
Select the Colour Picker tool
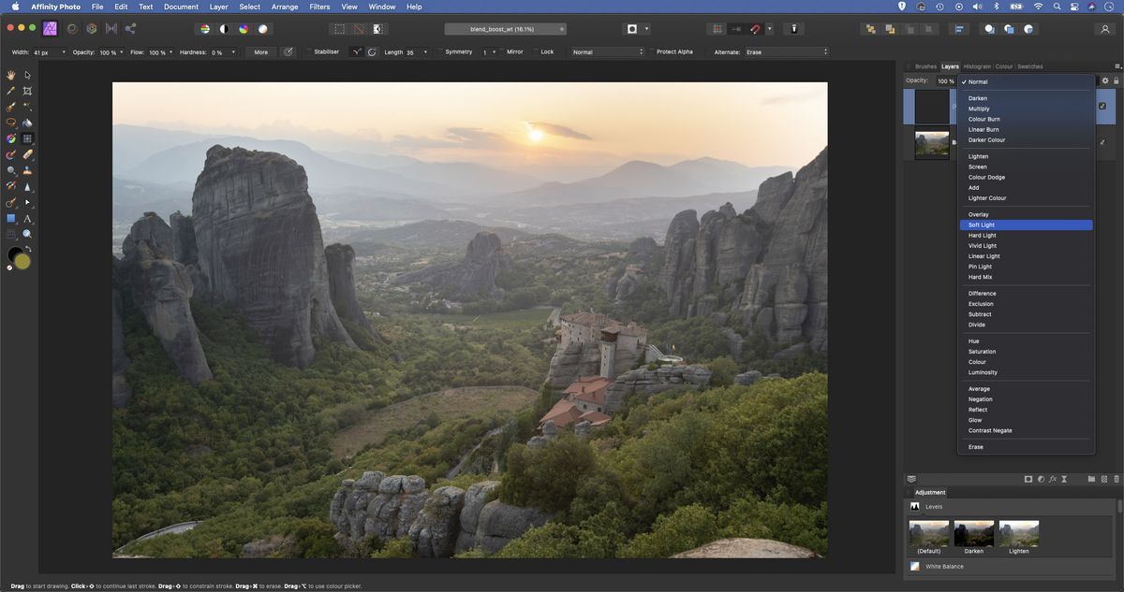tap(11, 91)
